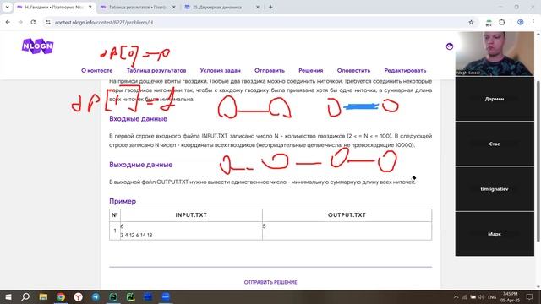Switch to the Двумерная динамика browser tab
This screenshot has height=304, width=541.
tap(221, 7)
